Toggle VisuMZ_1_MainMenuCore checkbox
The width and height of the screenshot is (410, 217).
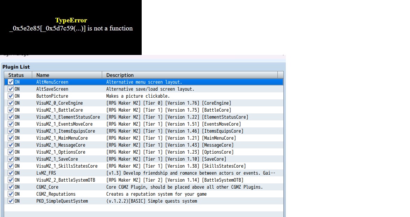[x=11, y=138]
